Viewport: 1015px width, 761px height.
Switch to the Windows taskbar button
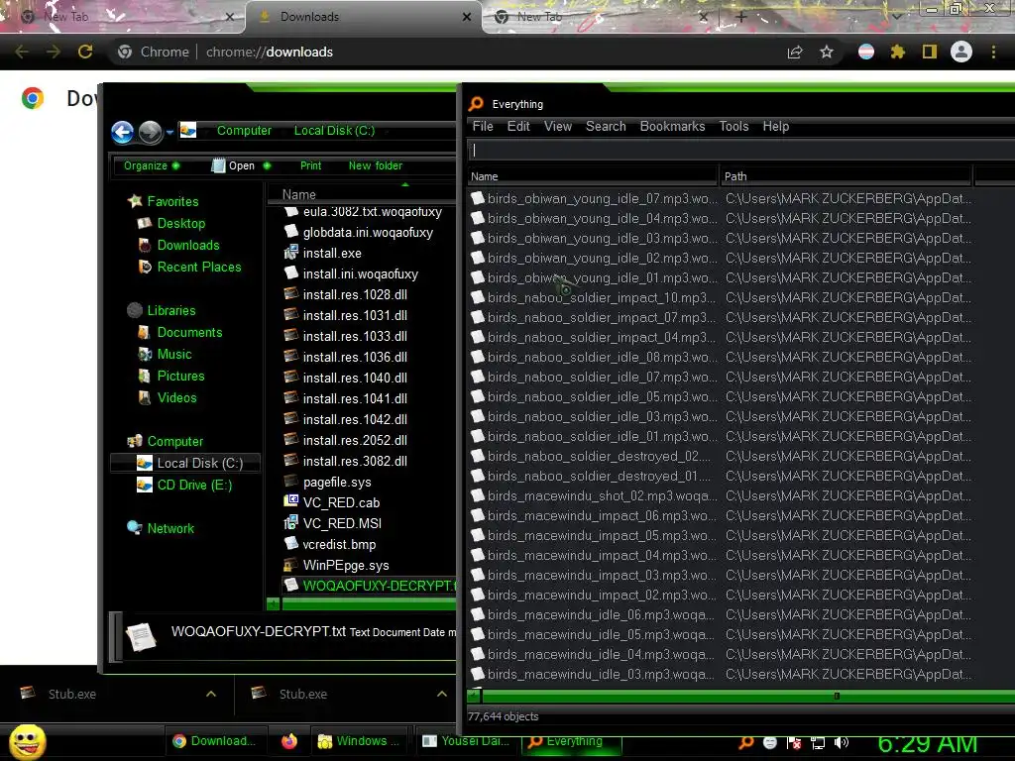point(361,741)
